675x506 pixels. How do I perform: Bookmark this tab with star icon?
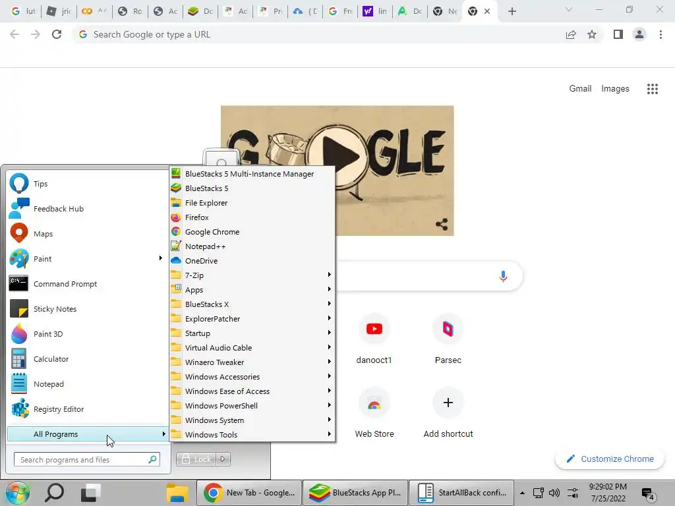click(x=592, y=34)
